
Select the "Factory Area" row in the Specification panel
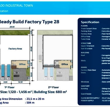[86, 34]
